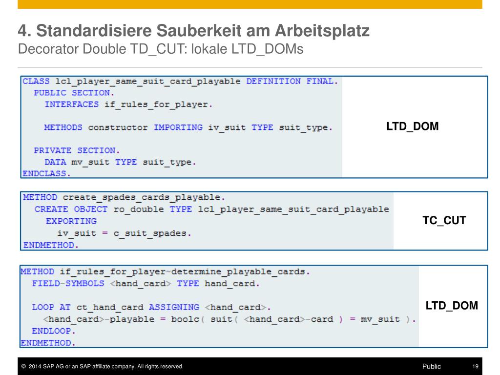
Task: Click the line "iv_suit = c_suit_spades."
Action: (x=124, y=233)
